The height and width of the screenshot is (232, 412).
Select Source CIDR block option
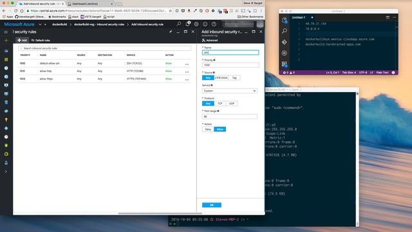221,78
